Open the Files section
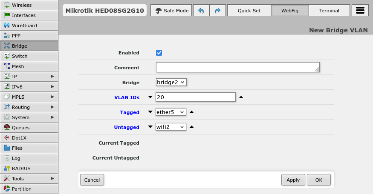 (17, 148)
